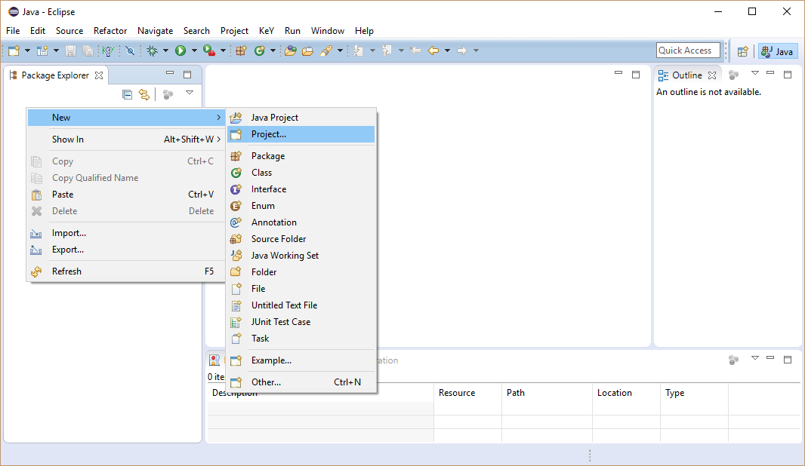Open the Back history dropdown arrow
This screenshot has height=466, width=805.
[447, 51]
